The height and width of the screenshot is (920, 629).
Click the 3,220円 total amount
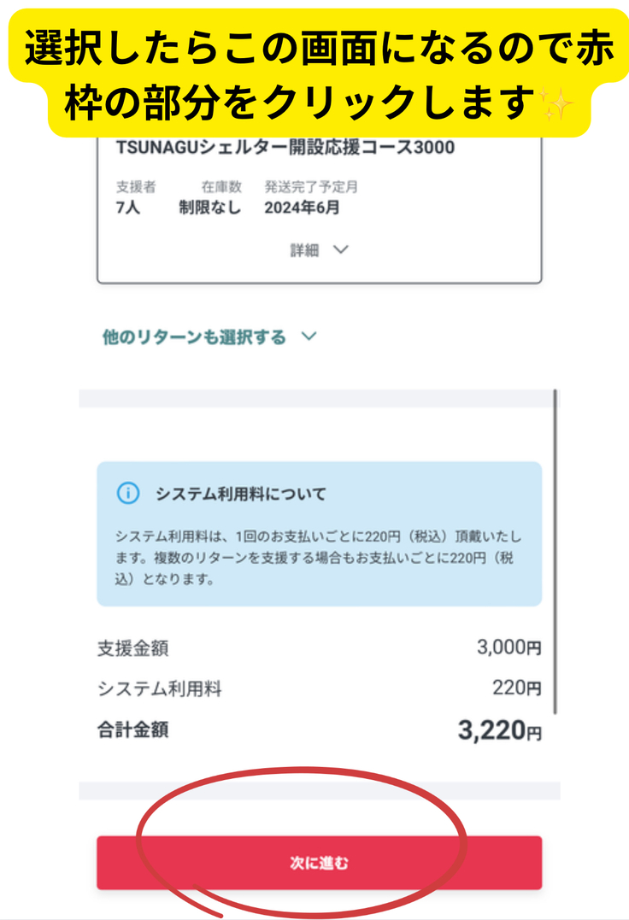499,730
